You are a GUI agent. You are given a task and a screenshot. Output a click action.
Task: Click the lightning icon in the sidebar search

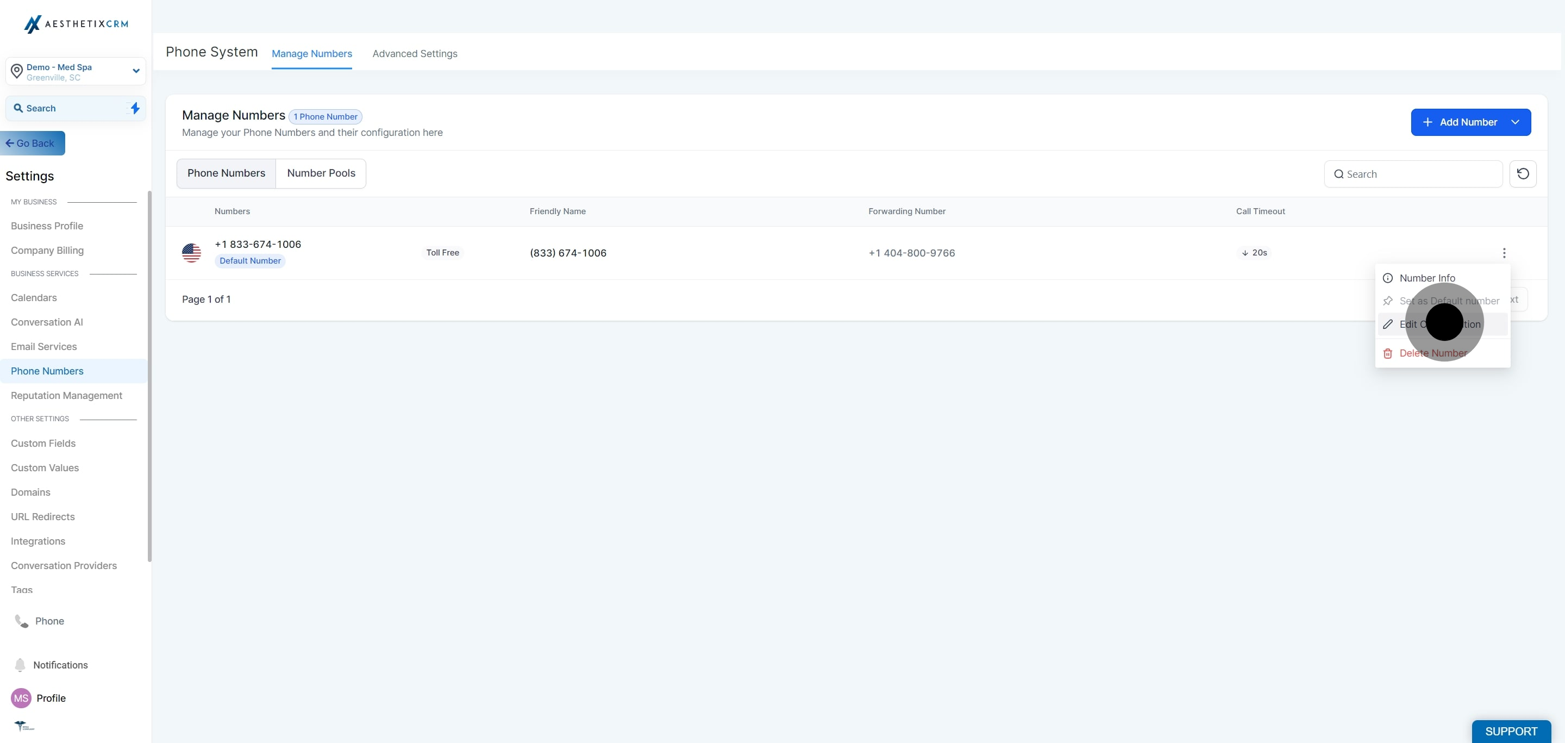click(x=135, y=108)
